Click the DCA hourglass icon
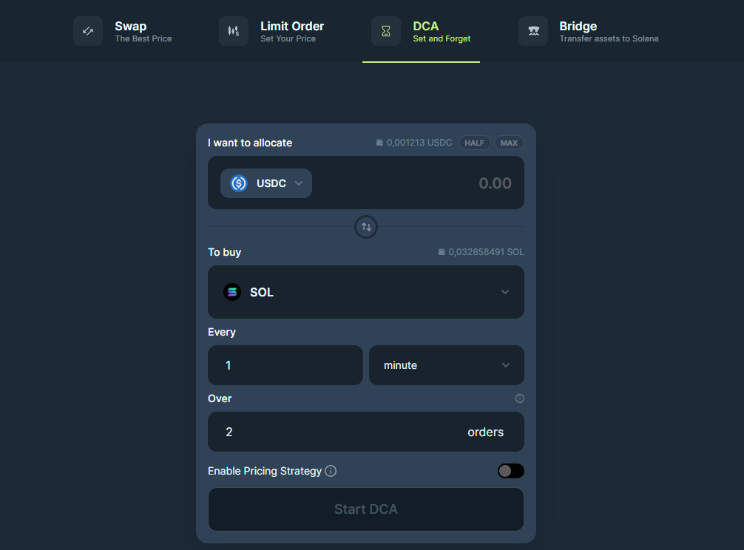This screenshot has width=744, height=550. (x=386, y=31)
